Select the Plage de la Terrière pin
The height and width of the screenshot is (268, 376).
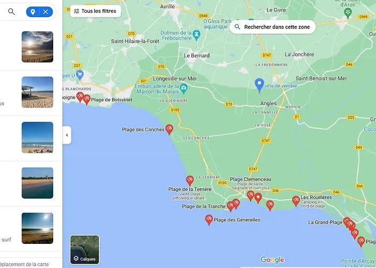[x=190, y=181]
